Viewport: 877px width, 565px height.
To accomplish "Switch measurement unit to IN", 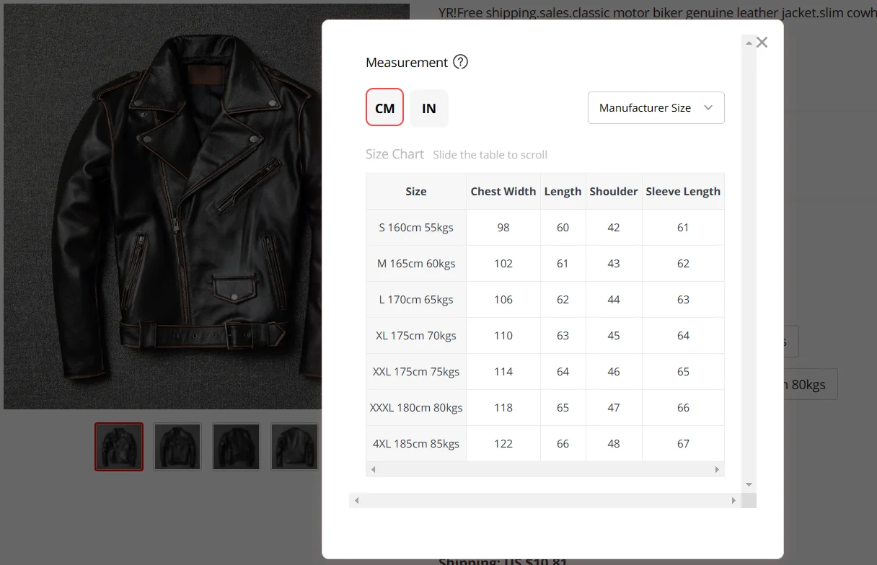I will [429, 108].
